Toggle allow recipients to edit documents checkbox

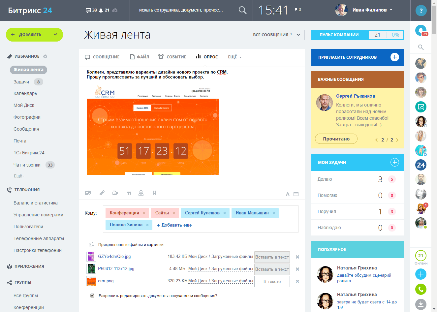[x=92, y=296]
